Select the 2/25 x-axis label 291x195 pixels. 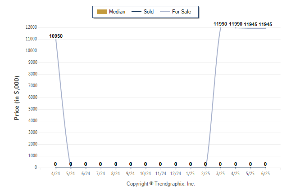tap(205, 173)
